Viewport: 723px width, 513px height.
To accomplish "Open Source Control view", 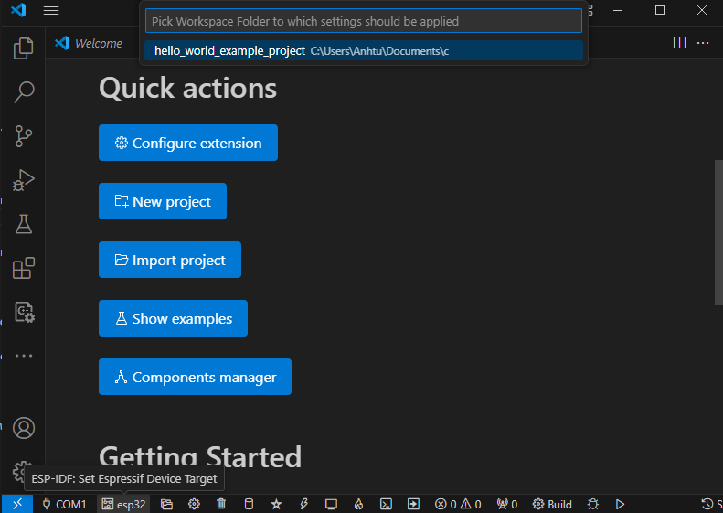I will click(x=23, y=136).
